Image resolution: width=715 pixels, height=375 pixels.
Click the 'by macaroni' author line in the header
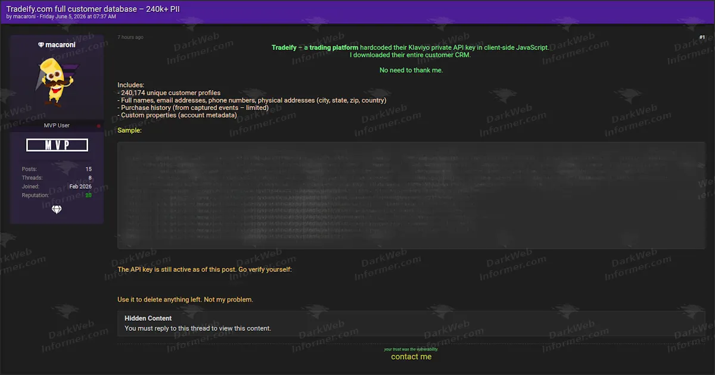point(21,17)
